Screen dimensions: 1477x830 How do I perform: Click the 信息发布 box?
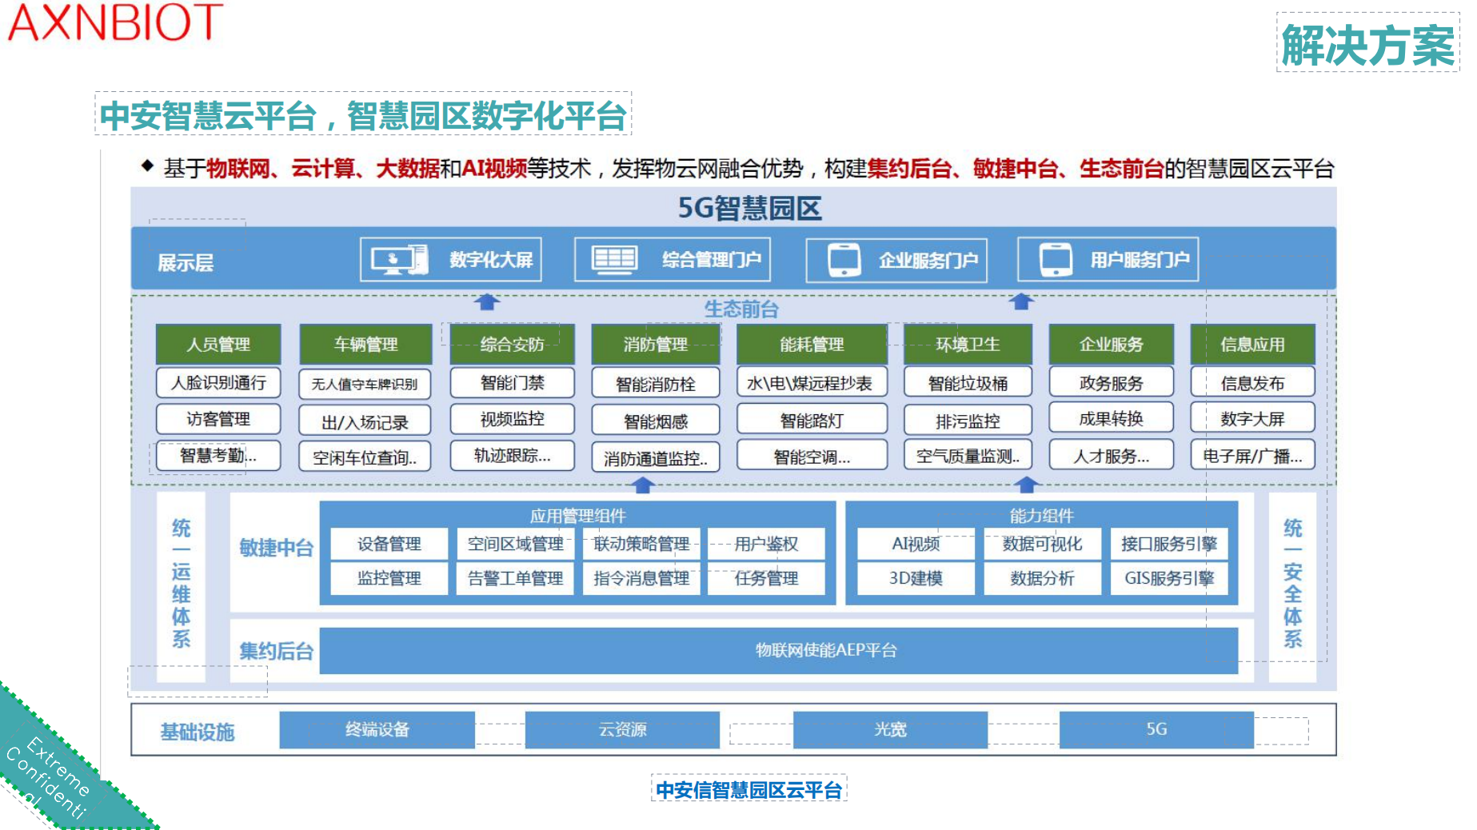click(1252, 383)
